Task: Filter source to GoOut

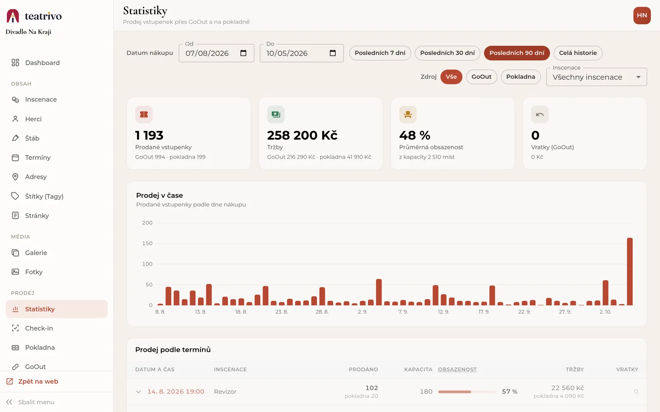Action: pos(481,77)
